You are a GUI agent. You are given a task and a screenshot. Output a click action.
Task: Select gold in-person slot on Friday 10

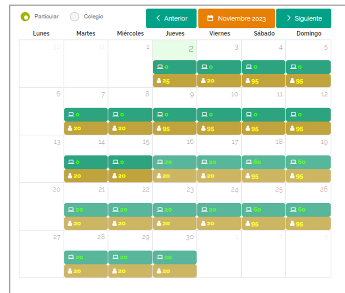point(219,128)
